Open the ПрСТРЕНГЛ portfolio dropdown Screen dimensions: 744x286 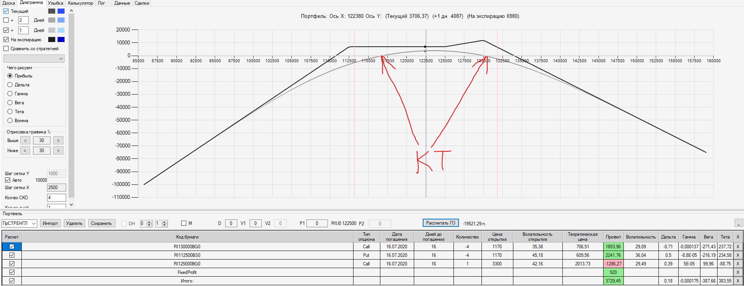click(x=19, y=223)
